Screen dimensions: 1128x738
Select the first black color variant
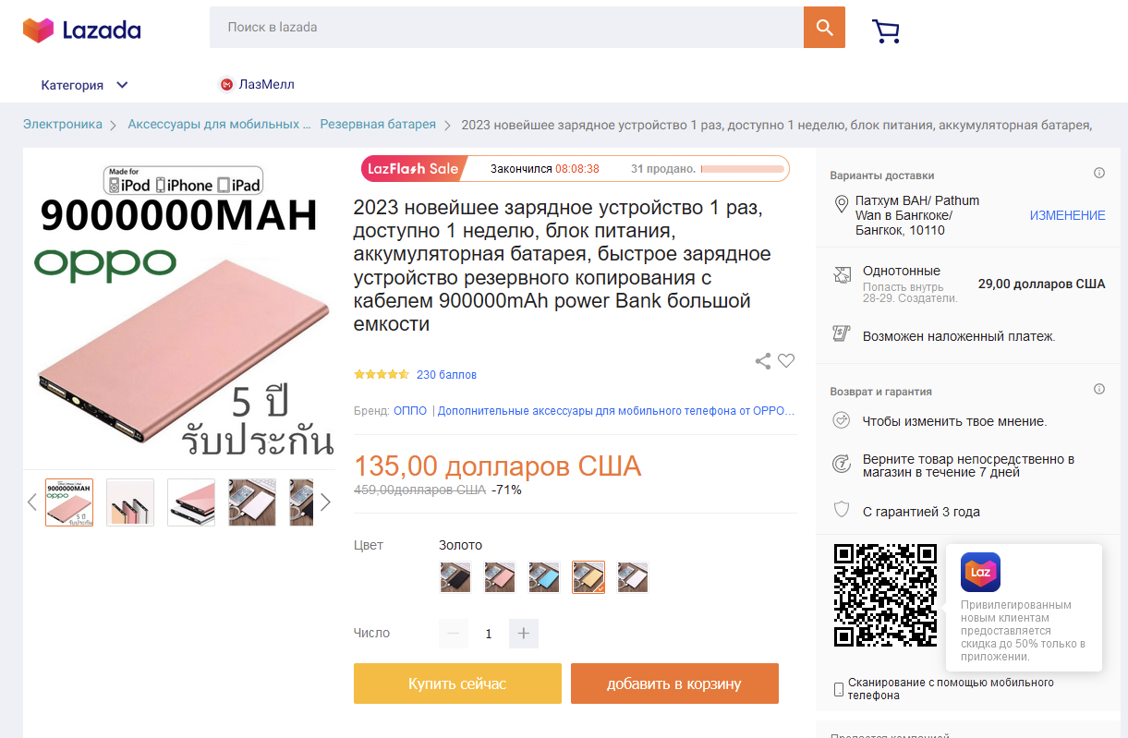point(455,577)
